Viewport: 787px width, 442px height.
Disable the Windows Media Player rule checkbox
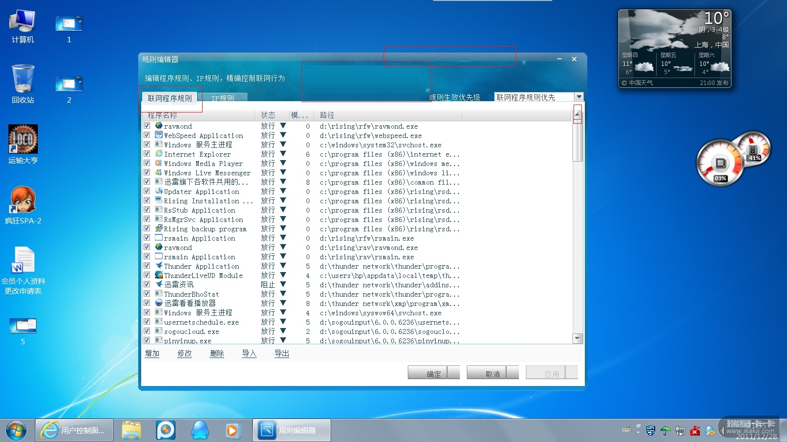pyautogui.click(x=147, y=163)
